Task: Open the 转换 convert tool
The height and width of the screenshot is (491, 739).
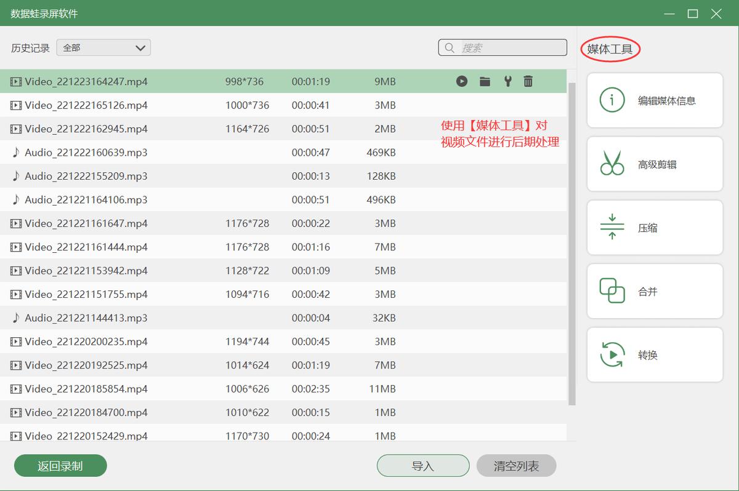Action: 655,355
